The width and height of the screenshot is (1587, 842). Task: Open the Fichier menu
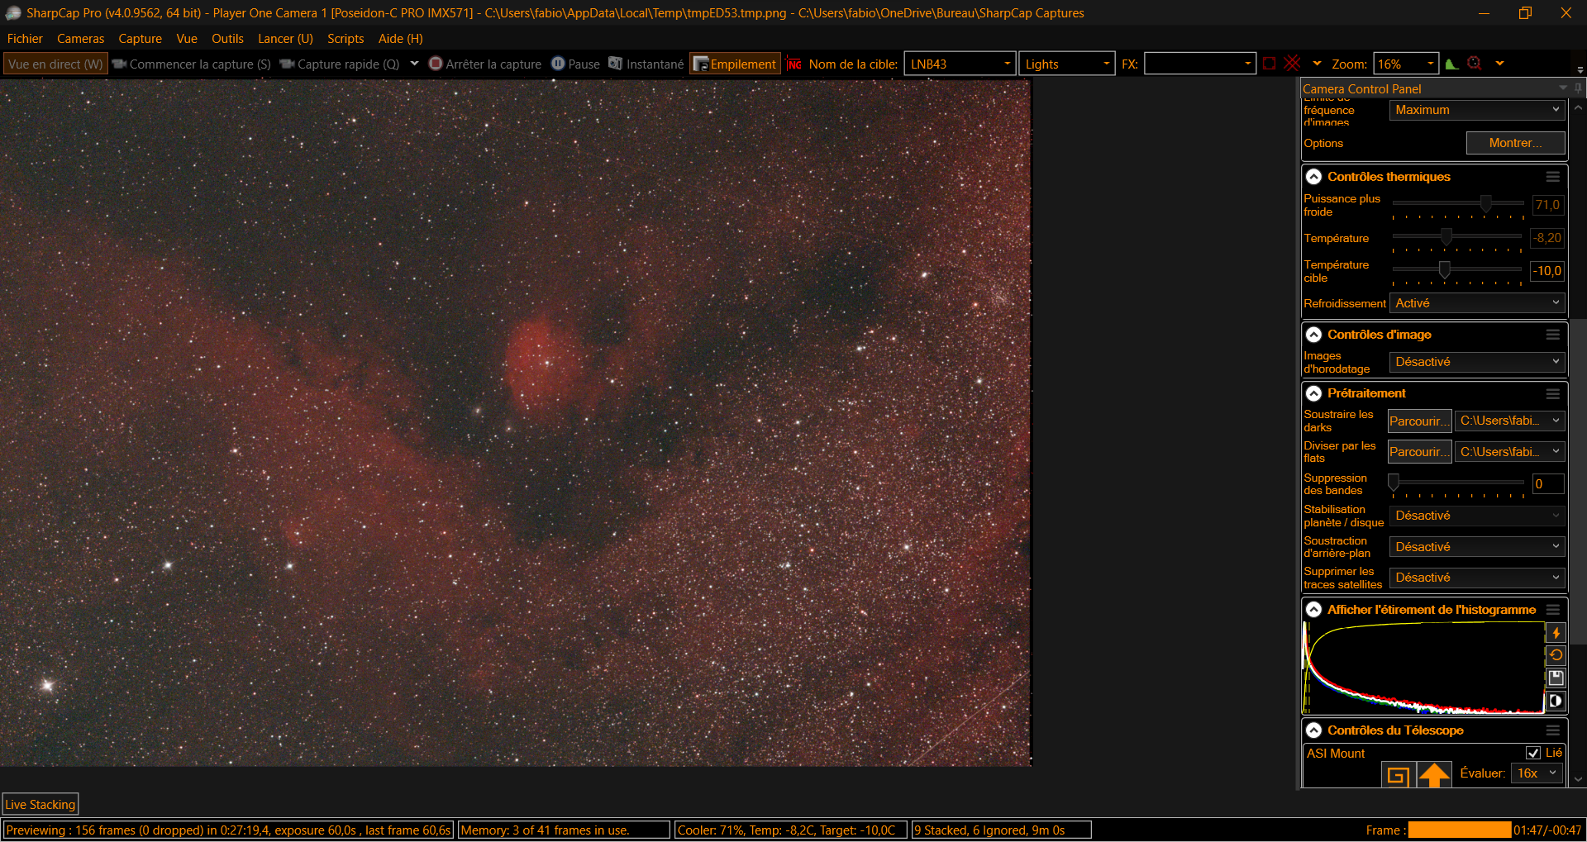click(x=25, y=39)
